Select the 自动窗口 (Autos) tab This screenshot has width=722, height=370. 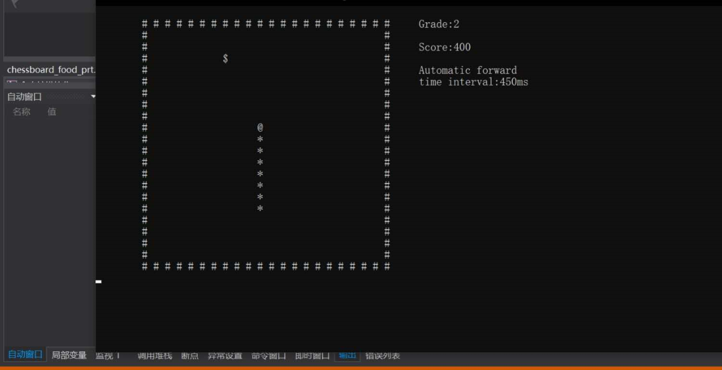[25, 354]
